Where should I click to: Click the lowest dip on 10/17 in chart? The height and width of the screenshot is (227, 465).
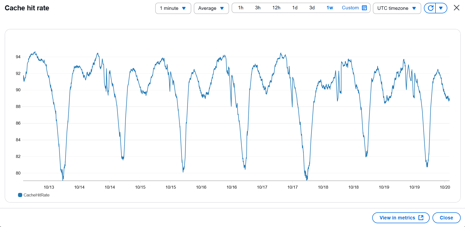307,179
